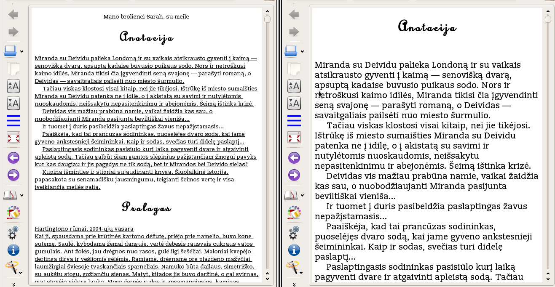
Task: Go to next page in left window
Action: (13, 175)
